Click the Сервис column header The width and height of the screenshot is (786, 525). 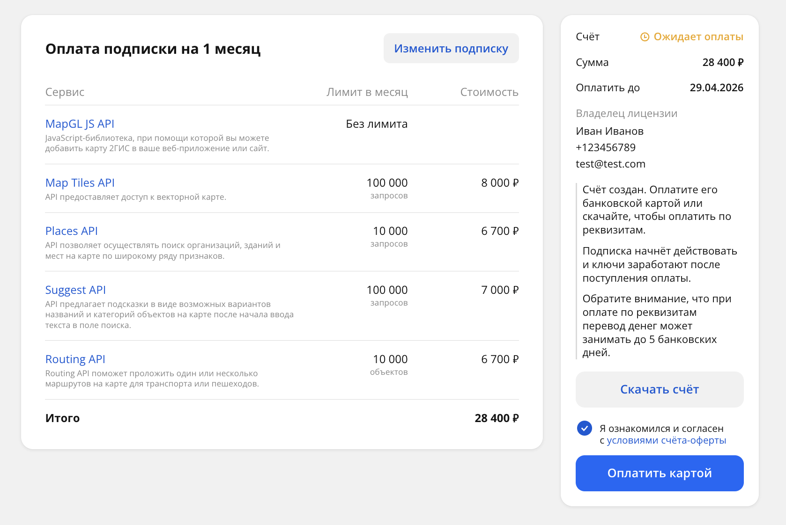click(x=65, y=92)
